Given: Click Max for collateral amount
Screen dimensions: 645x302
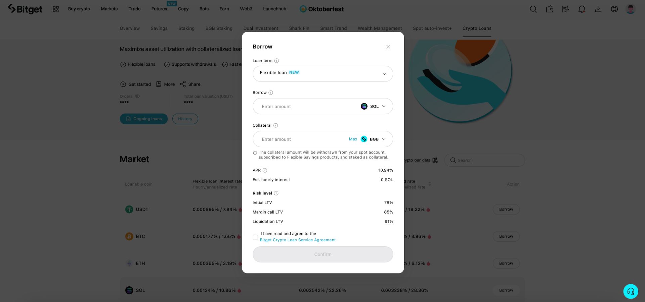Looking at the screenshot, I should (353, 139).
